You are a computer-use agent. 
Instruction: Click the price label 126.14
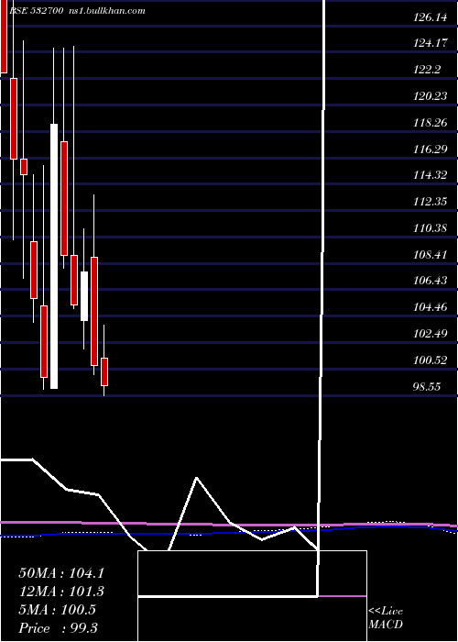tap(431, 17)
